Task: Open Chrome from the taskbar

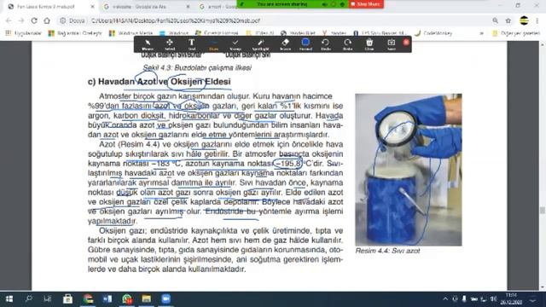Action: click(x=88, y=299)
